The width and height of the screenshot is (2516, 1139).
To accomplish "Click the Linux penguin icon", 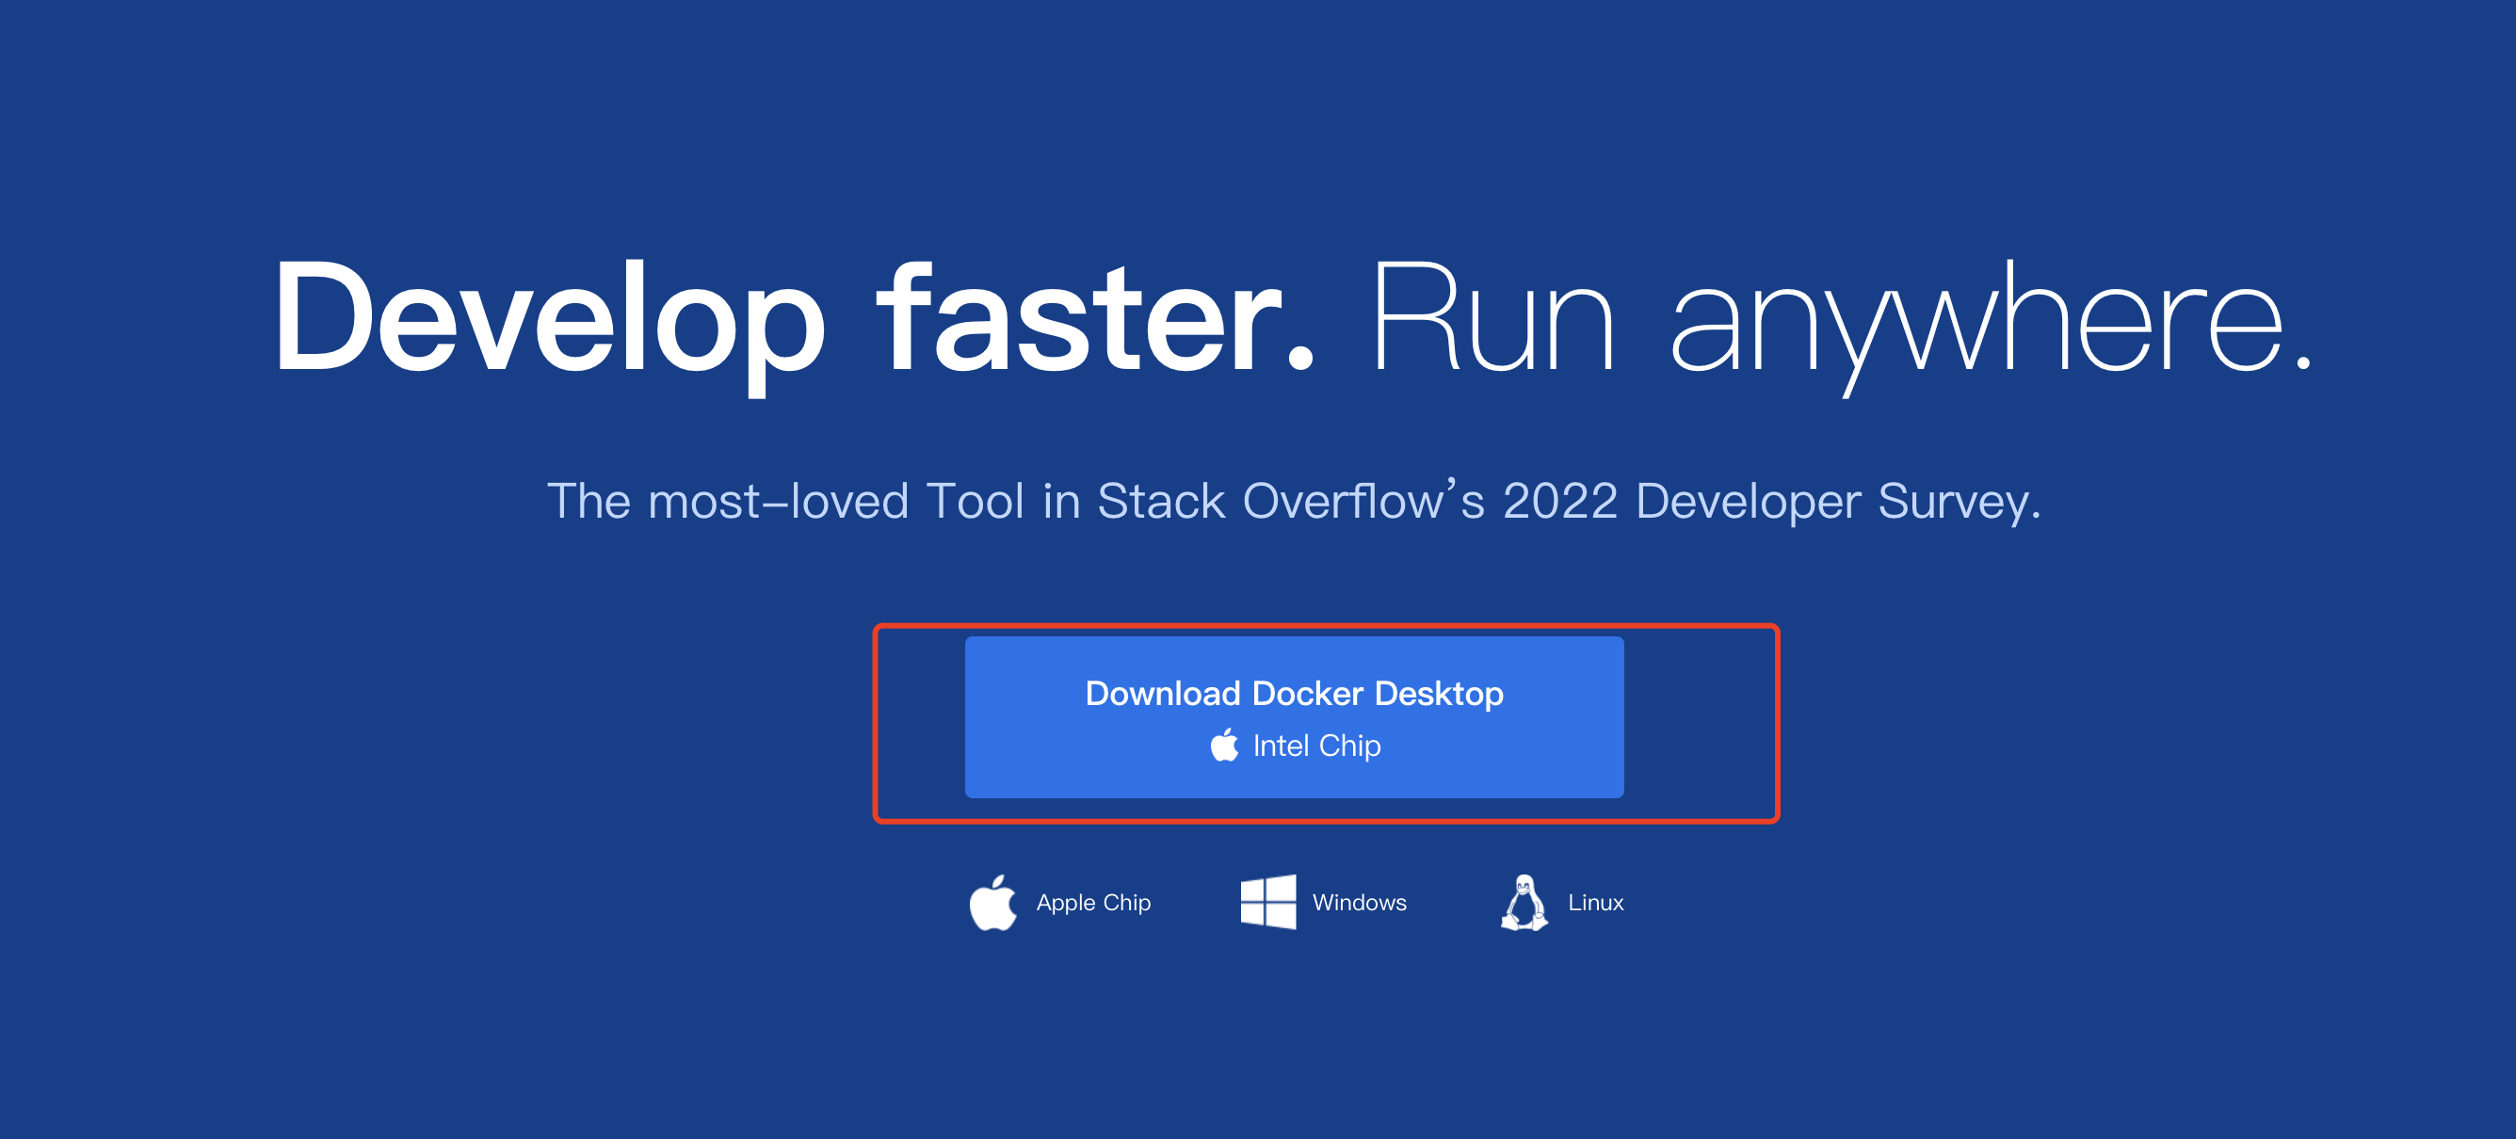I will [x=1524, y=903].
